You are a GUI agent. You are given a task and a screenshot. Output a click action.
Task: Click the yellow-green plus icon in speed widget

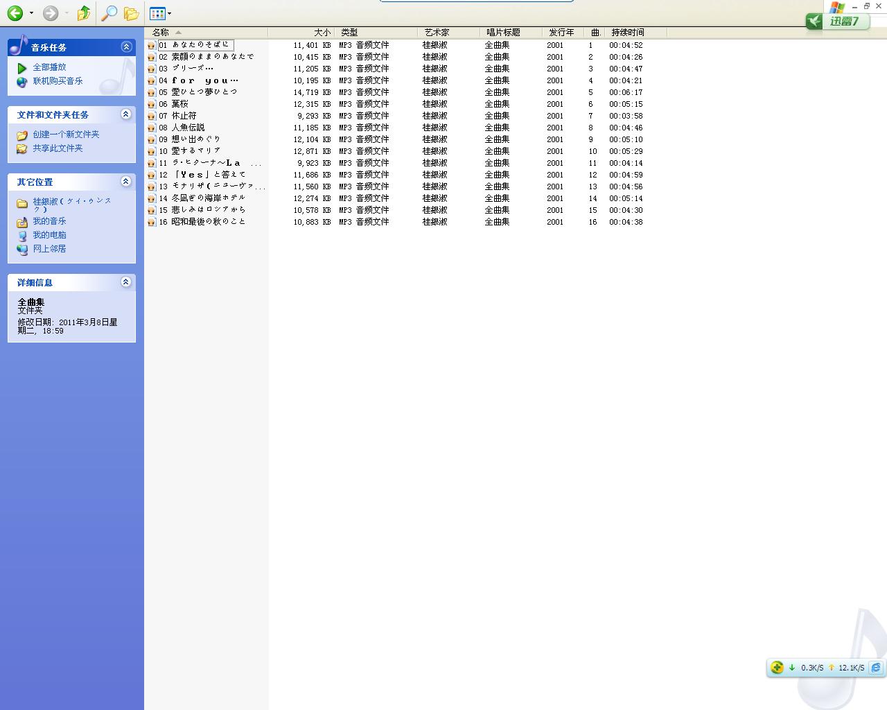click(777, 667)
